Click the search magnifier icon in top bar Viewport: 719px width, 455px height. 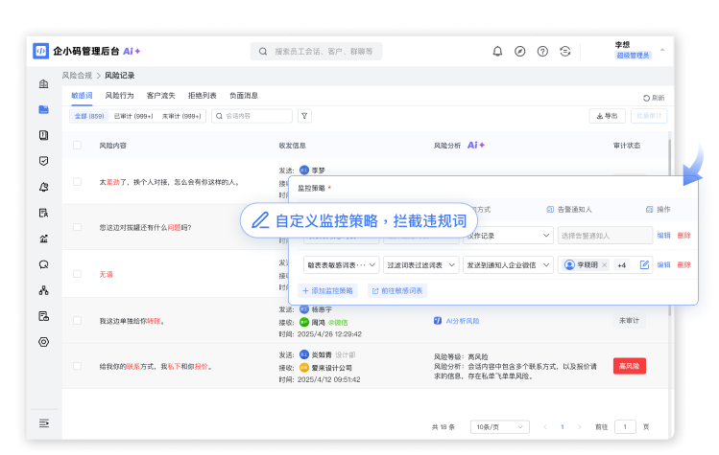[x=263, y=52]
